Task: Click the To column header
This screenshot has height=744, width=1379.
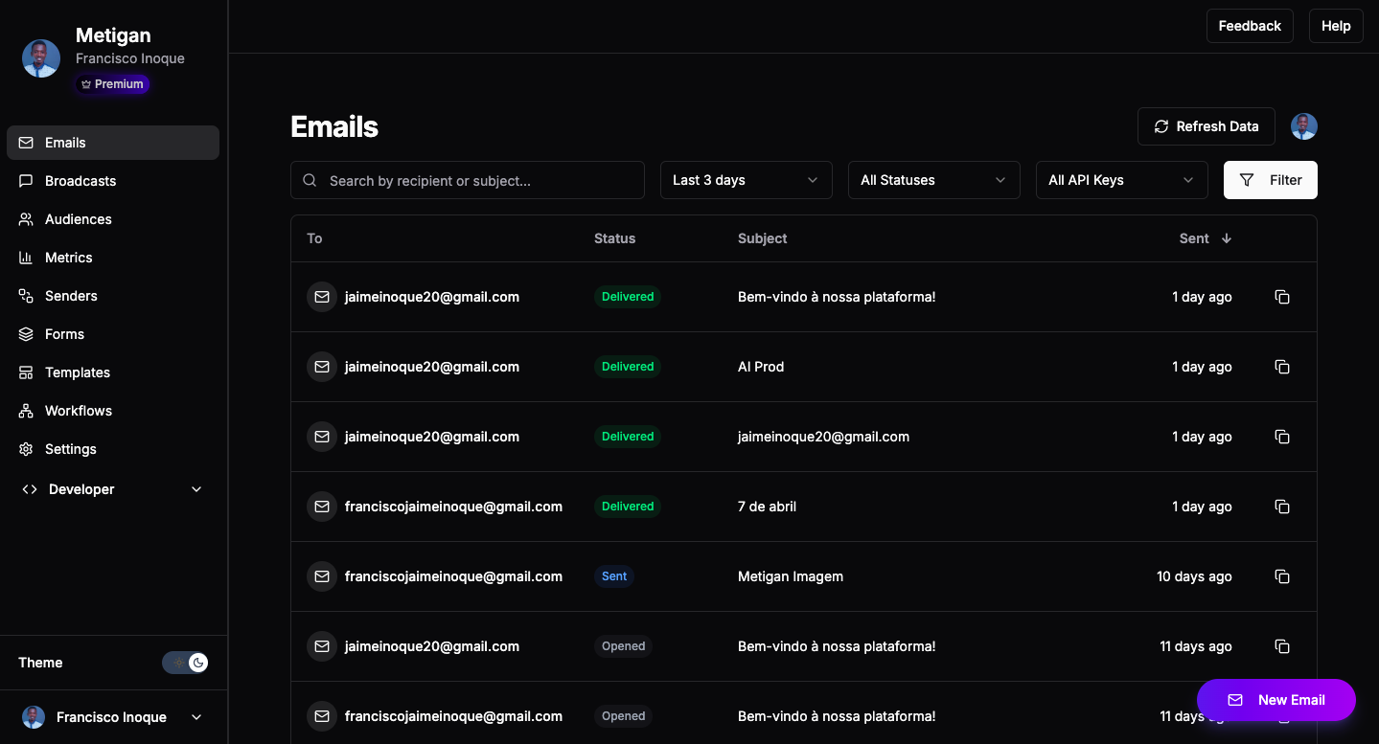Action: coord(314,238)
